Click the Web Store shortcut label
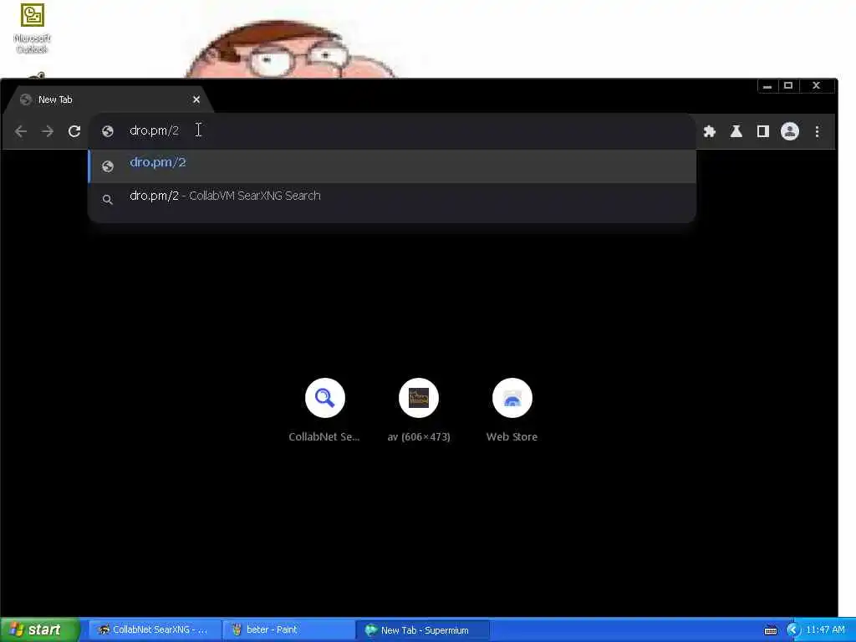The width and height of the screenshot is (856, 642). [x=512, y=436]
